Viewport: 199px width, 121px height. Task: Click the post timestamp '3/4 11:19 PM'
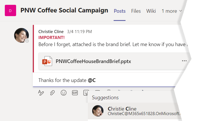(x=79, y=32)
